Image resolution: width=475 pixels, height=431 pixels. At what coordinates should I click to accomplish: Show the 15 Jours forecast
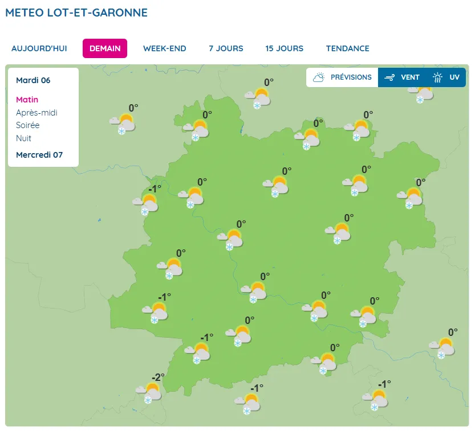[x=285, y=48]
